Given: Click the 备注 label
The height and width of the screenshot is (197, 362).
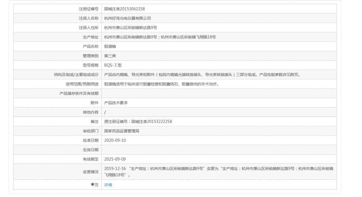Looking at the screenshot, I should (x=95, y=121).
